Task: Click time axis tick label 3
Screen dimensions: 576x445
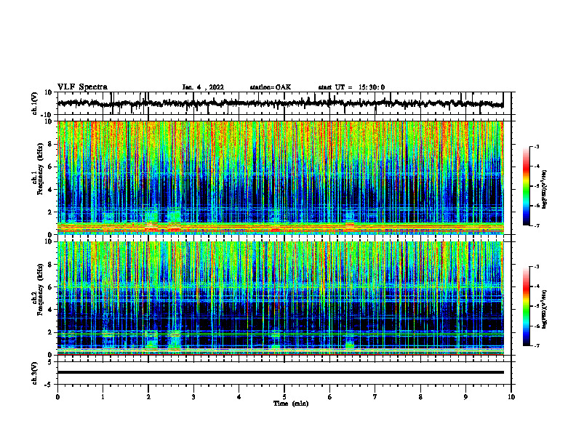Action: pyautogui.click(x=193, y=397)
